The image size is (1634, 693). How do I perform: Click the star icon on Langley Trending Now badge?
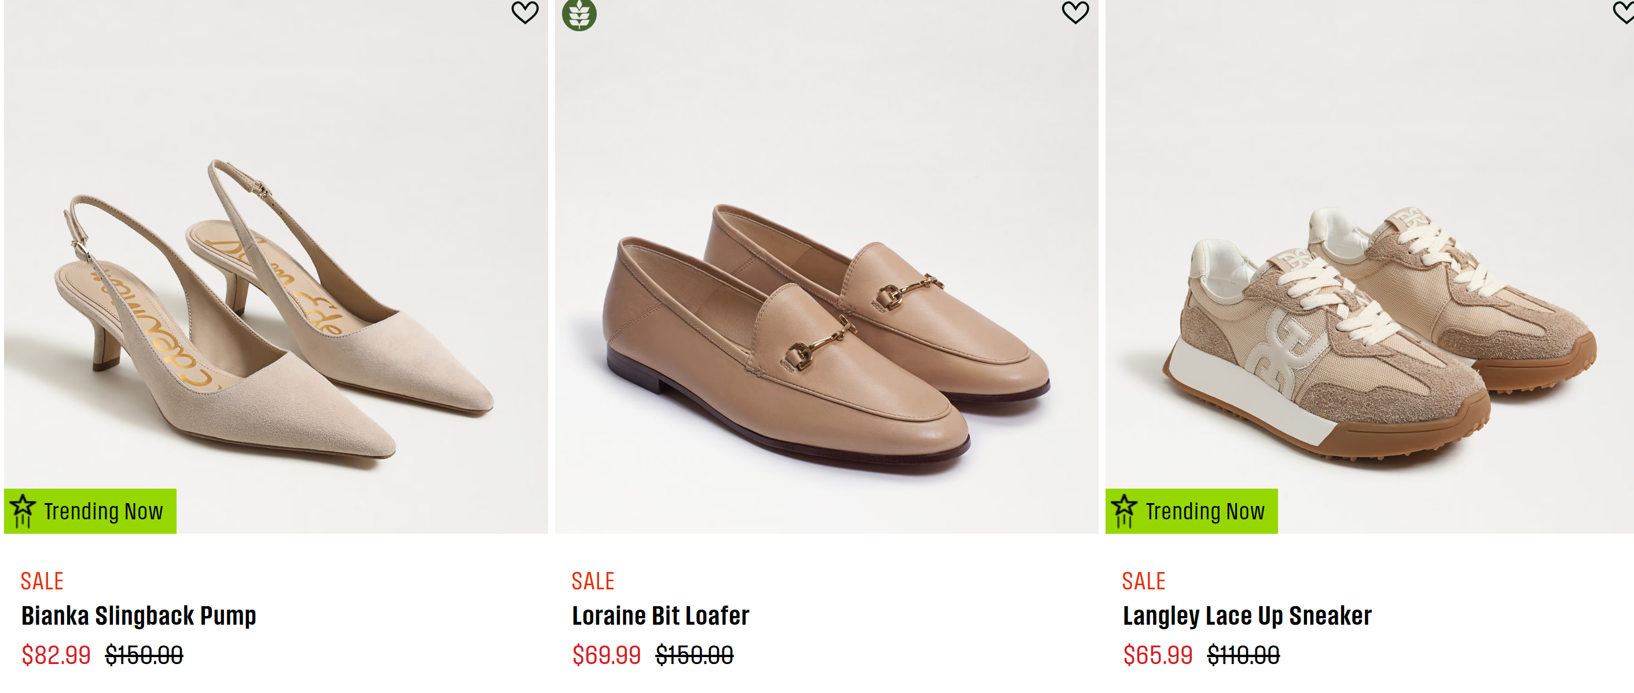(1124, 511)
